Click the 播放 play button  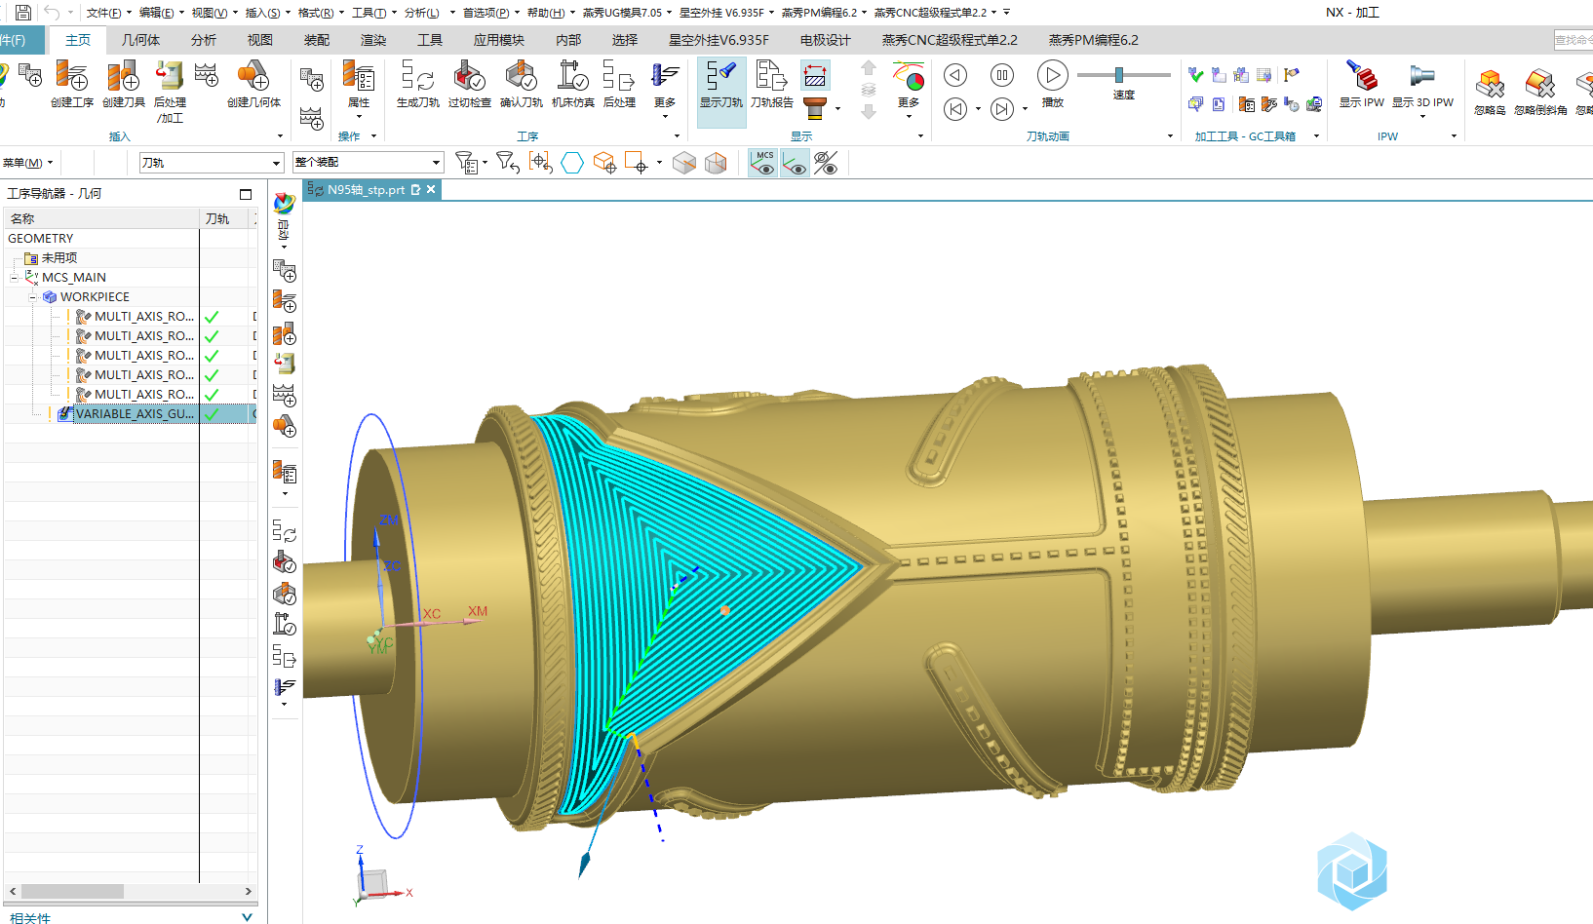click(1053, 76)
